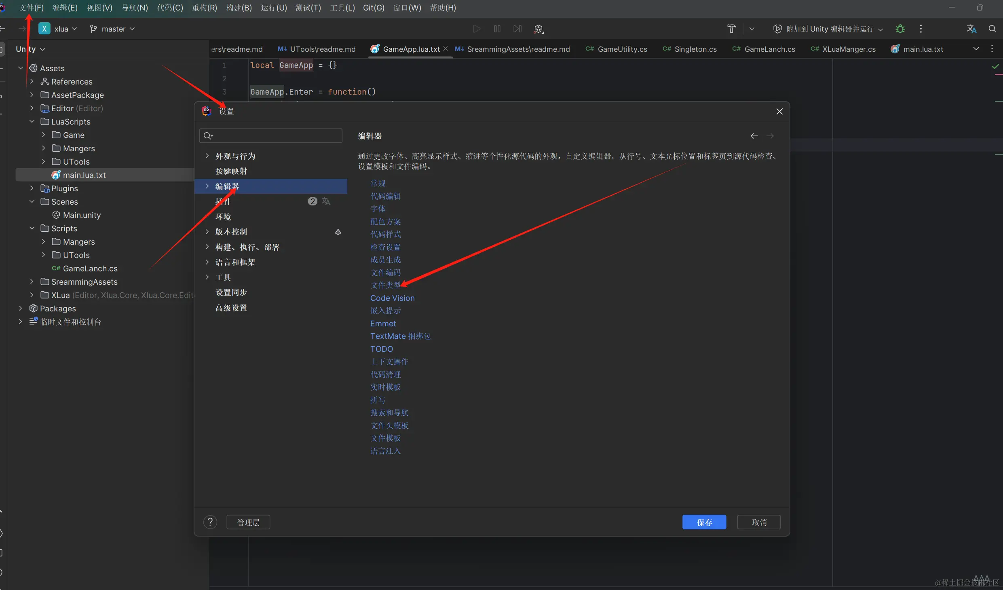Click the help question mark in settings dialog
Screen dimensions: 1003x590
pyautogui.click(x=210, y=522)
